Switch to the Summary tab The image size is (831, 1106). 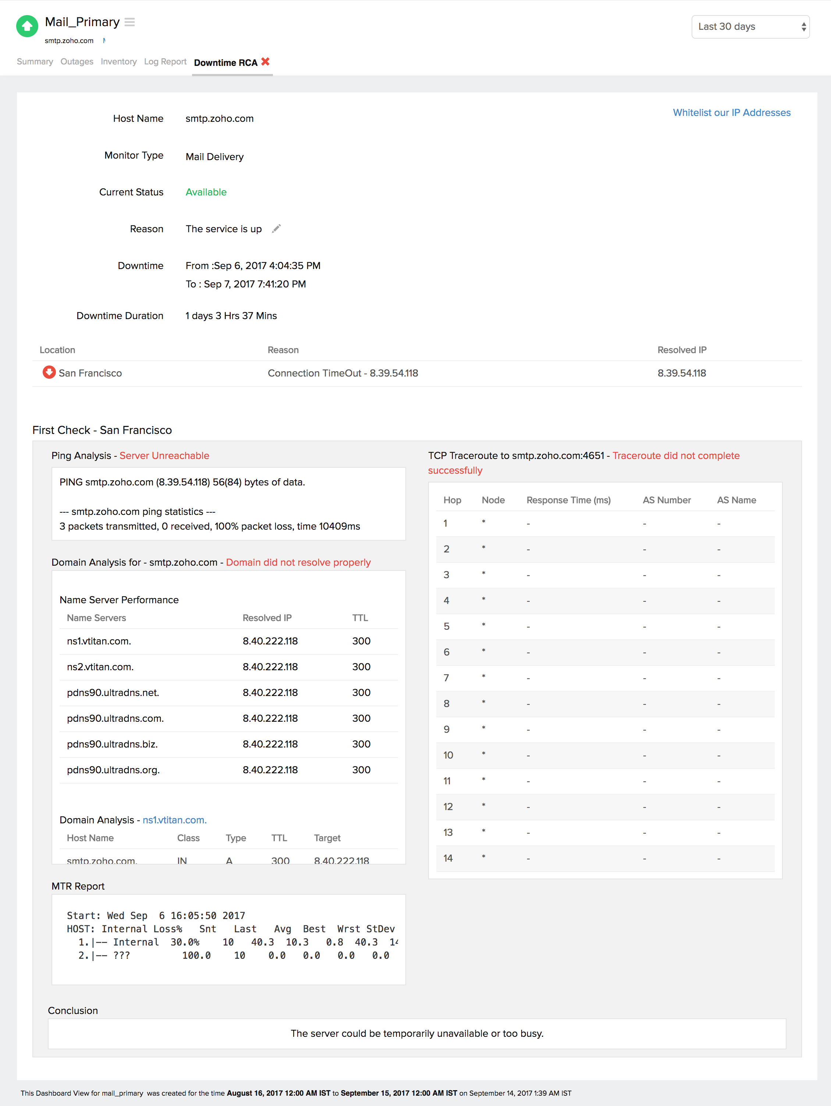point(35,61)
